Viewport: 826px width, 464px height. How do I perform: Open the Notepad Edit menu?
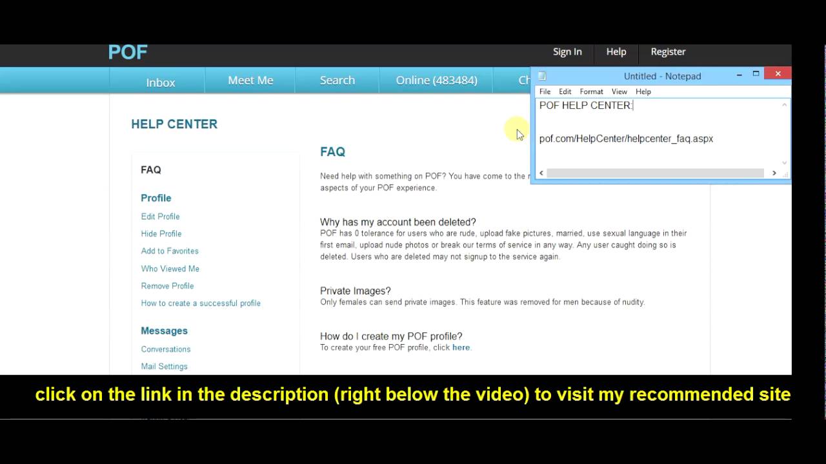click(x=565, y=92)
